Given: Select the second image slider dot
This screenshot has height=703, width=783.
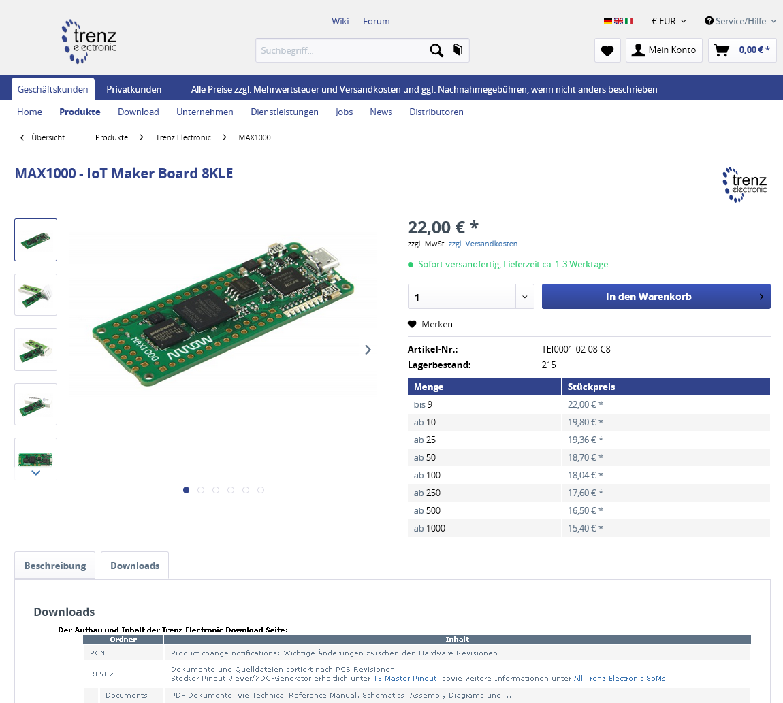Looking at the screenshot, I should click(201, 490).
